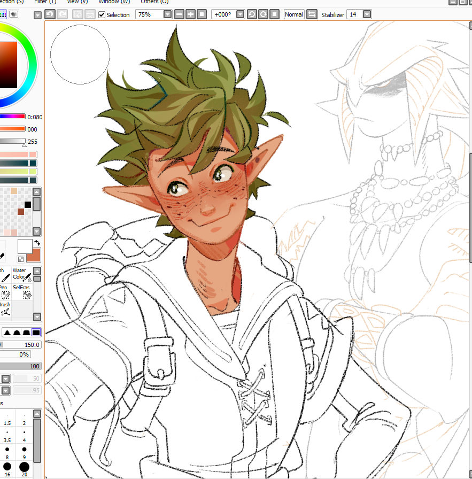Toggle the Selection checkbox

point(102,14)
